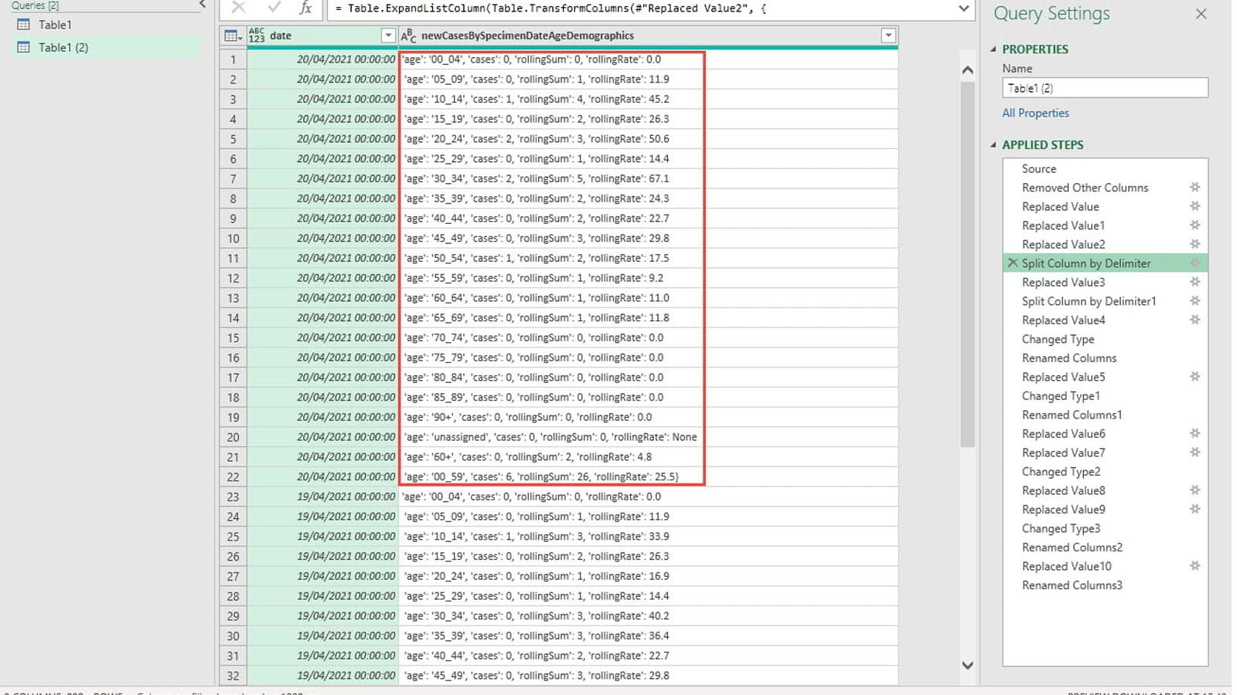Image resolution: width=1237 pixels, height=695 pixels.
Task: Open settings gear for Removed Other Columns step
Action: tap(1194, 188)
